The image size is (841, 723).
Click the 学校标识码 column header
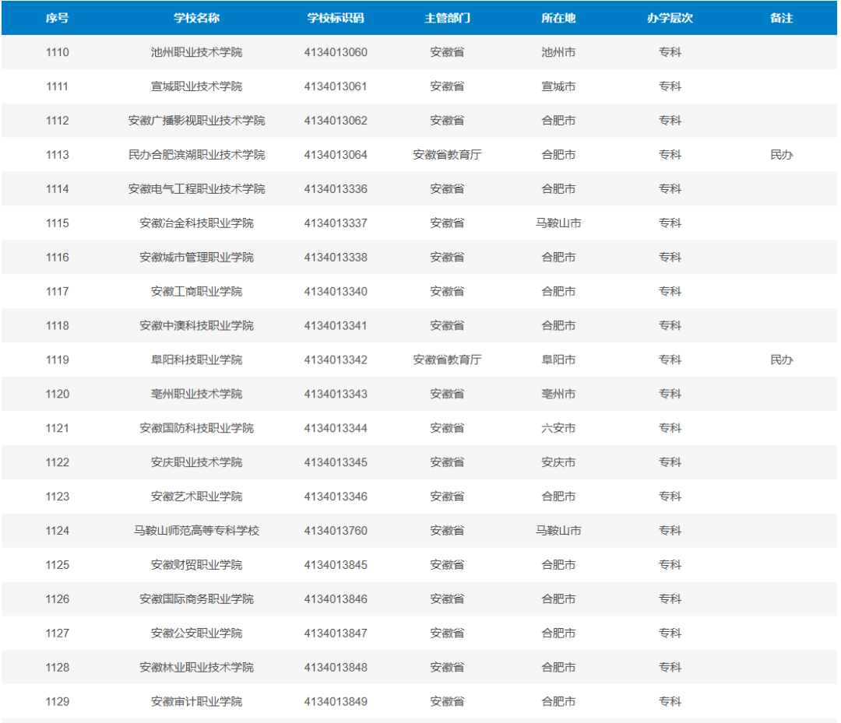(336, 18)
